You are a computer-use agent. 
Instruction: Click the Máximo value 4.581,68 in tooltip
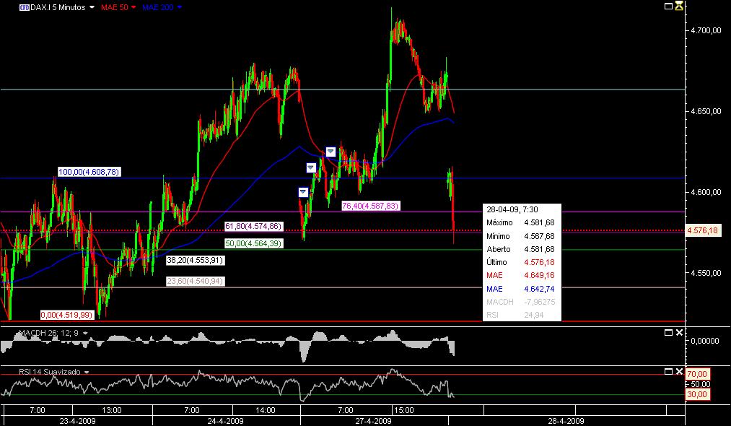click(539, 222)
